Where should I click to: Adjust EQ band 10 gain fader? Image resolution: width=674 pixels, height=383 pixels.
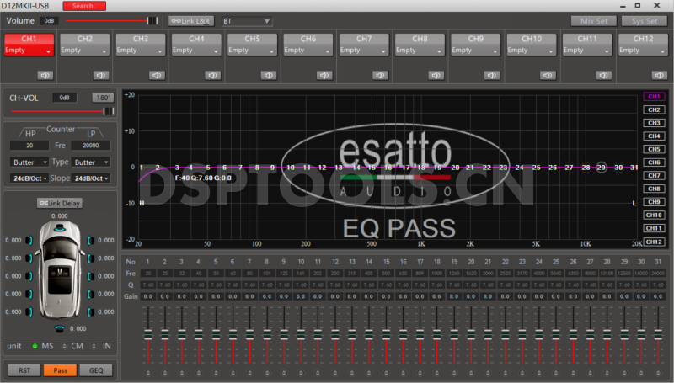click(x=301, y=336)
